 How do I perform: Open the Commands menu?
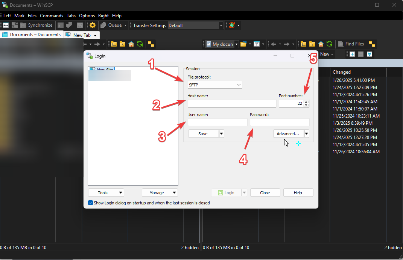(x=52, y=16)
